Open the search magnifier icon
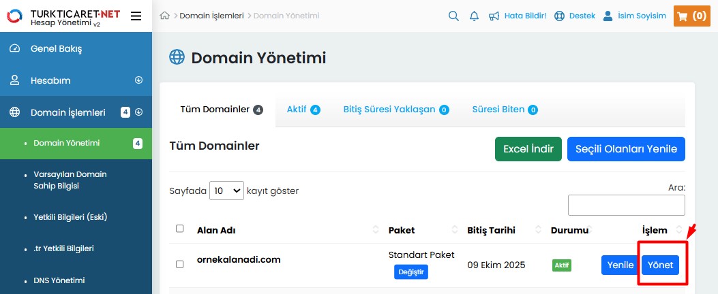 click(x=453, y=16)
